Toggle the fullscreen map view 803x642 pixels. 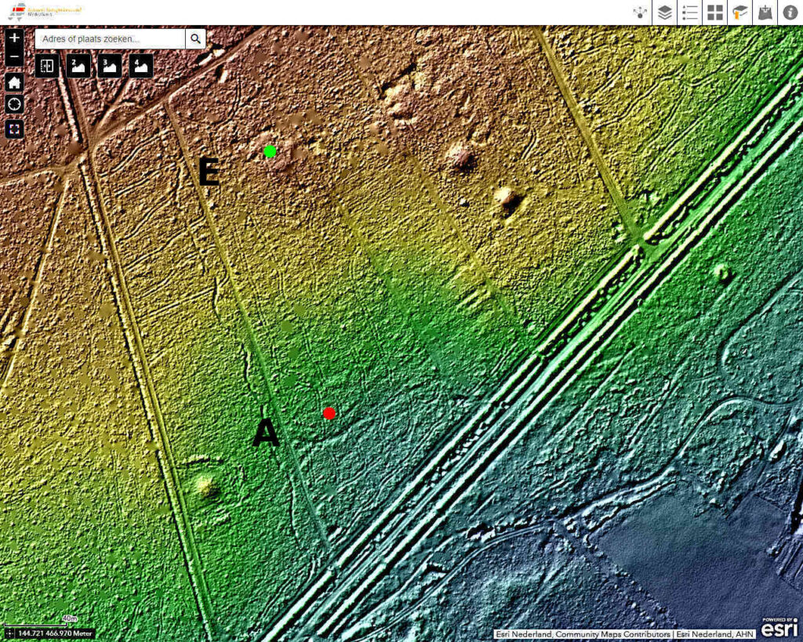(x=15, y=129)
